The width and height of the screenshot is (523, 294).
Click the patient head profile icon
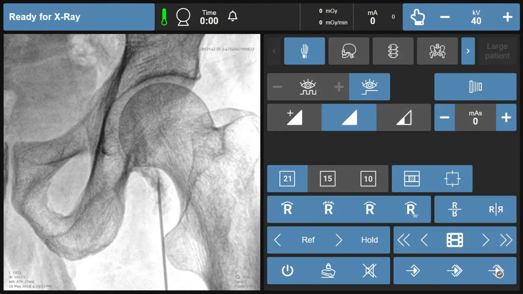(x=183, y=17)
